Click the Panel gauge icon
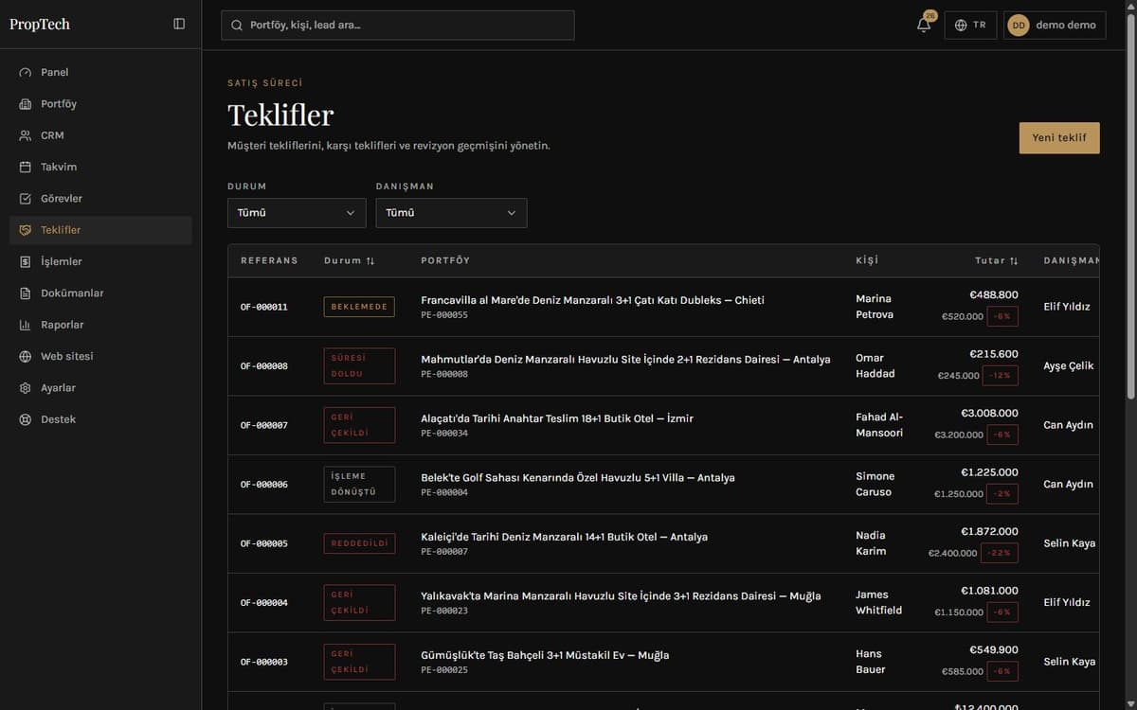This screenshot has width=1137, height=710. coord(26,73)
